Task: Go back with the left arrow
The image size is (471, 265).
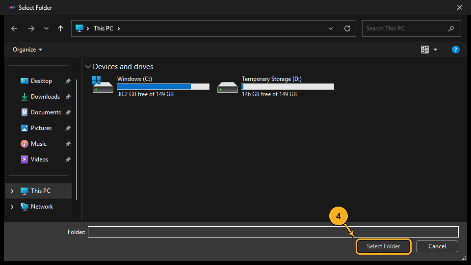Action: 14,28
